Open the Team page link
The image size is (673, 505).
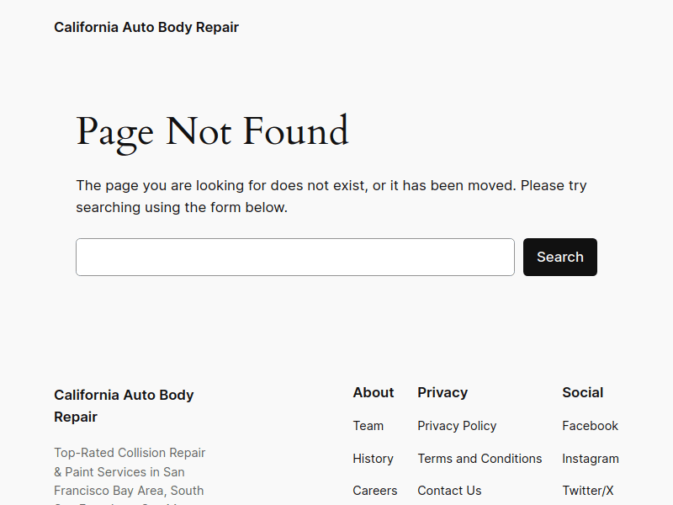[x=368, y=425]
